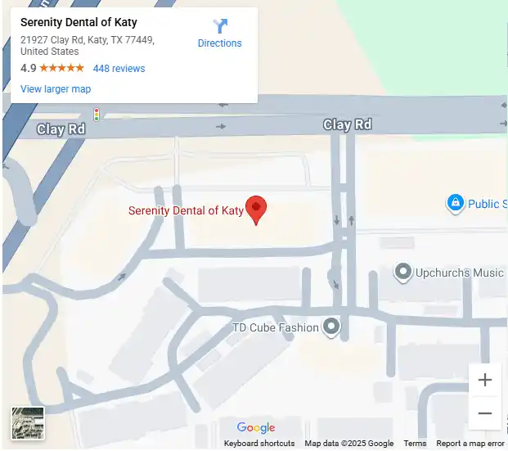Click the Upchurchs Music label text
This screenshot has width=508, height=451.
(x=460, y=273)
